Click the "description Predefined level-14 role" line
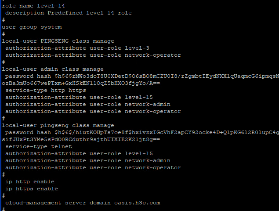Viewport: 279px width, 211px height. pyautogui.click(x=68, y=13)
